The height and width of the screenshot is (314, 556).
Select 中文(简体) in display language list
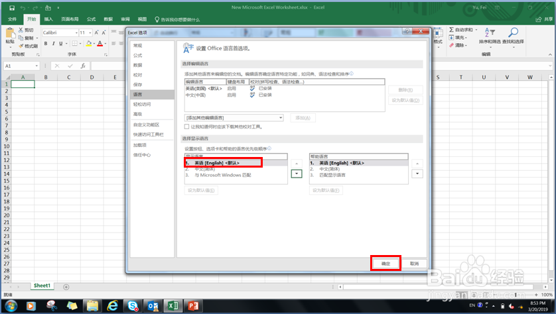pos(236,169)
